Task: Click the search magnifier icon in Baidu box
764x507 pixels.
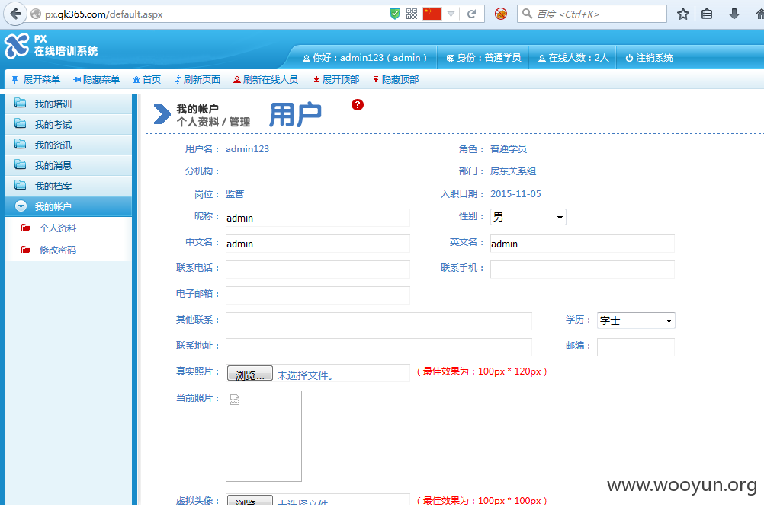Action: [x=527, y=14]
